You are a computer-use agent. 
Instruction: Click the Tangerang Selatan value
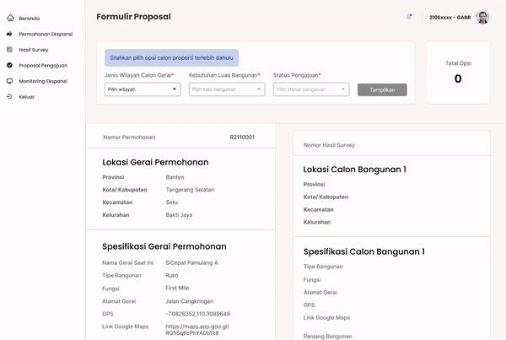tap(190, 190)
